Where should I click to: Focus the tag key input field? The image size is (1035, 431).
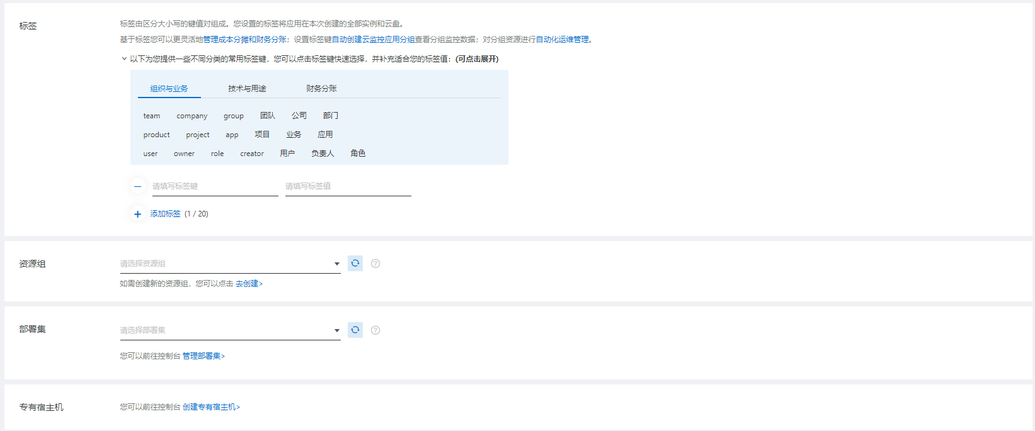coord(215,186)
